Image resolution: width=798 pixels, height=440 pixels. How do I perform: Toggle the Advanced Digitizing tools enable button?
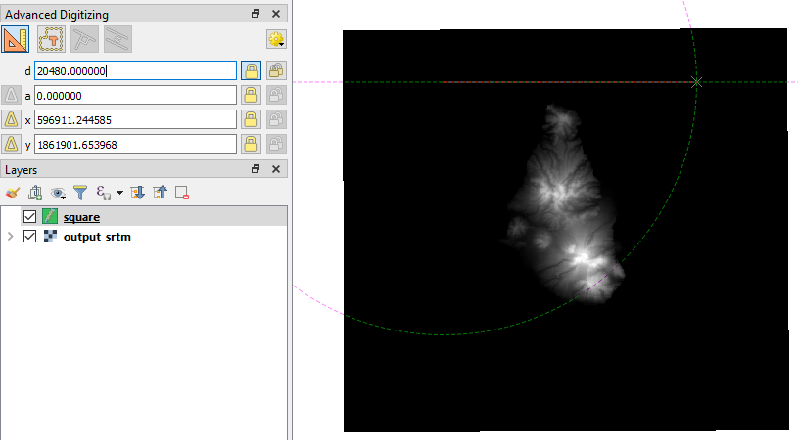click(x=18, y=39)
